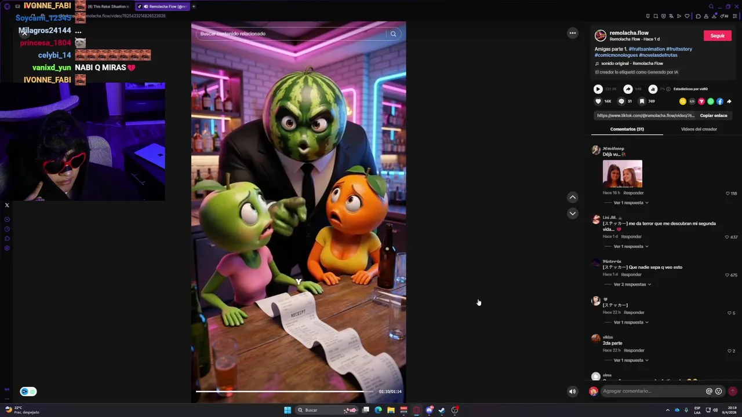Viewport: 742px width, 417px height.
Task: Like the Déjà vu comment with 118 likes
Action: coord(728,193)
